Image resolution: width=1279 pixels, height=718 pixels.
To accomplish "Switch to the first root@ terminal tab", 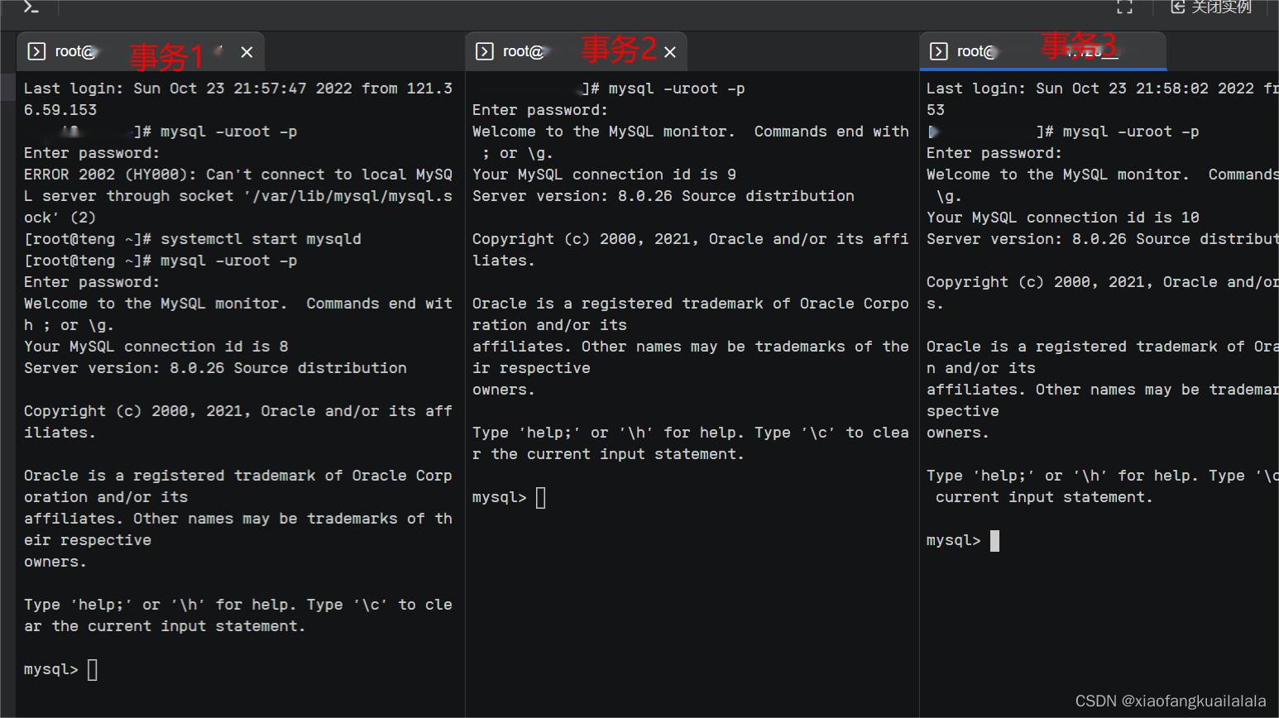I will (141, 51).
